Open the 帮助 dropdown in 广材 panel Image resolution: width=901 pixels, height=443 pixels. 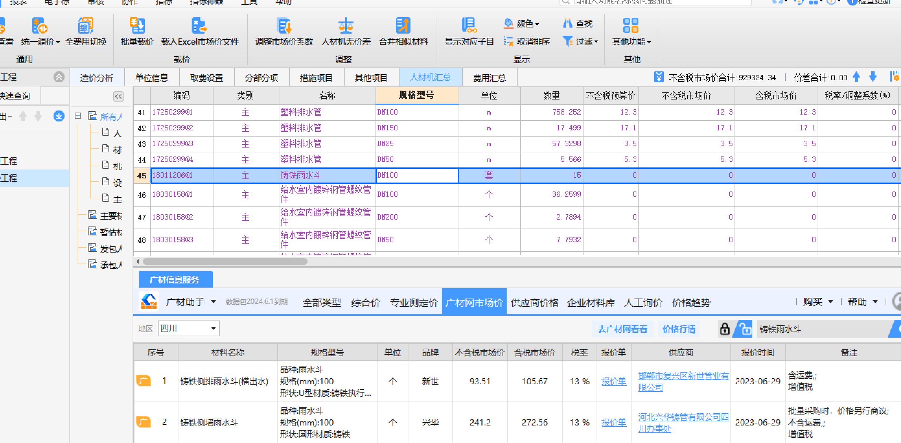(863, 302)
